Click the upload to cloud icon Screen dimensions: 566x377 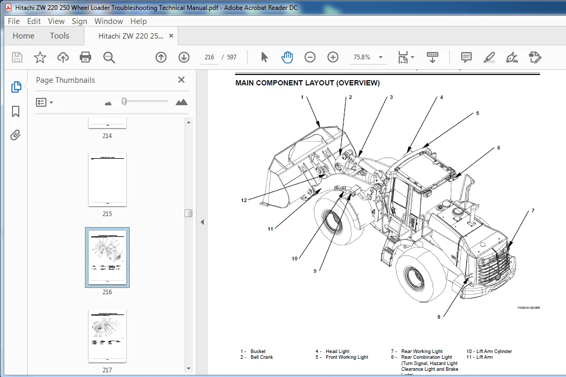63,57
